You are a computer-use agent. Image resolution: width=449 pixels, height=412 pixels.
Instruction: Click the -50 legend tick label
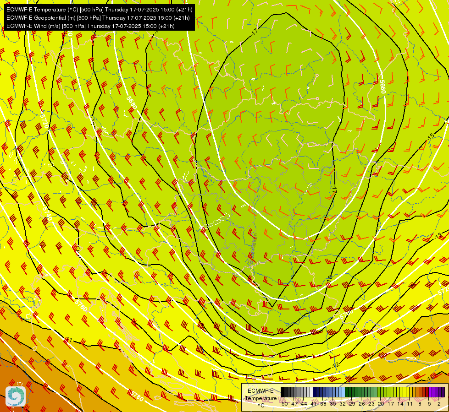pos(284,404)
